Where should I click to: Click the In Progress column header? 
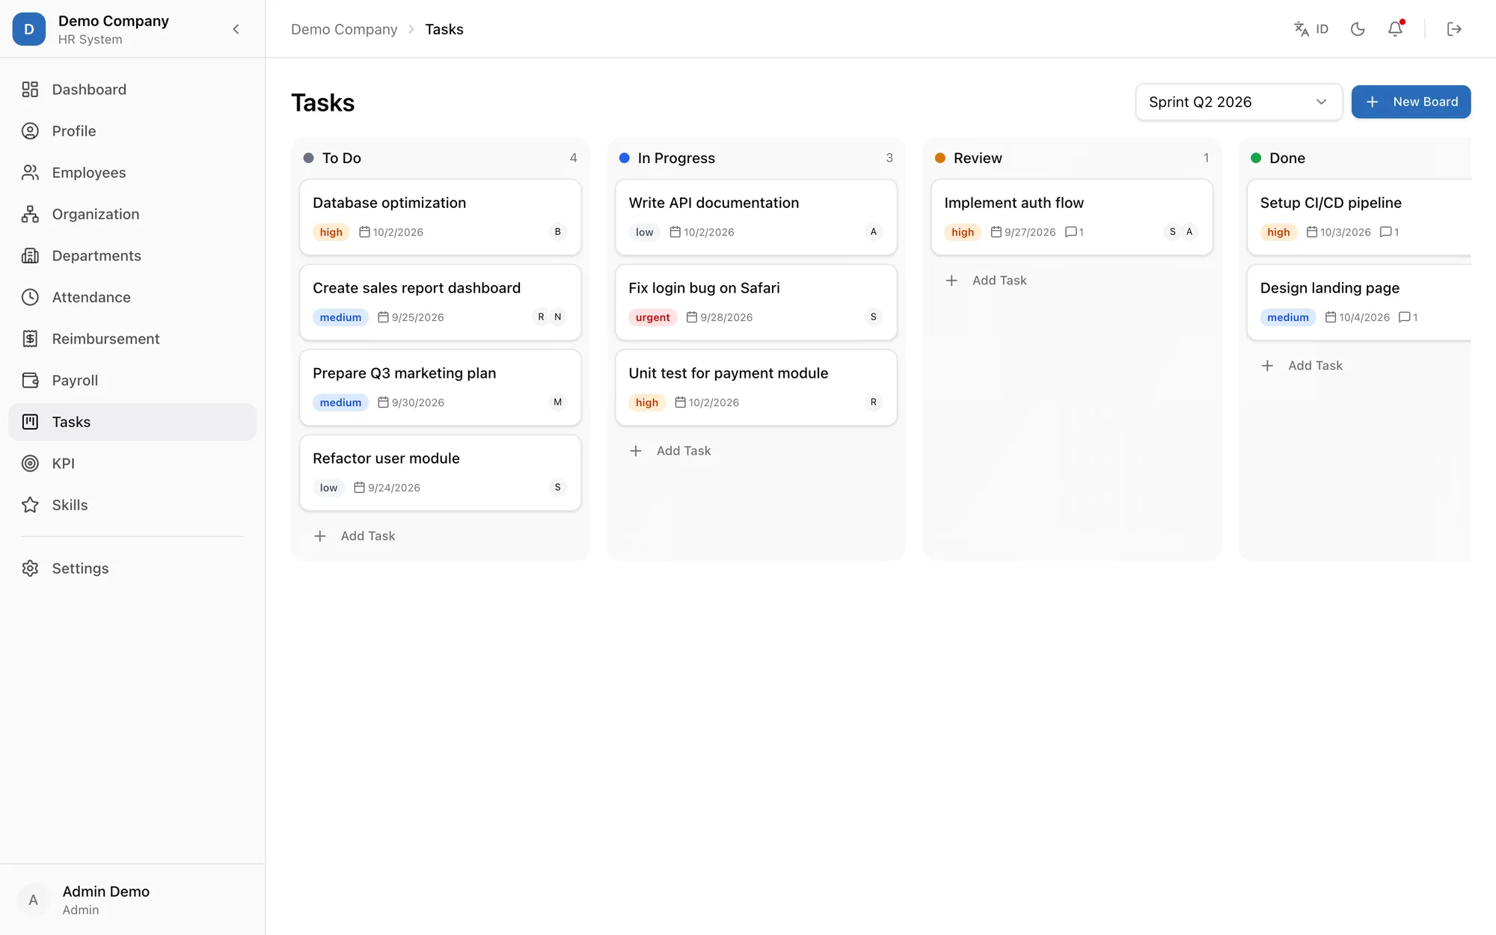756,158
